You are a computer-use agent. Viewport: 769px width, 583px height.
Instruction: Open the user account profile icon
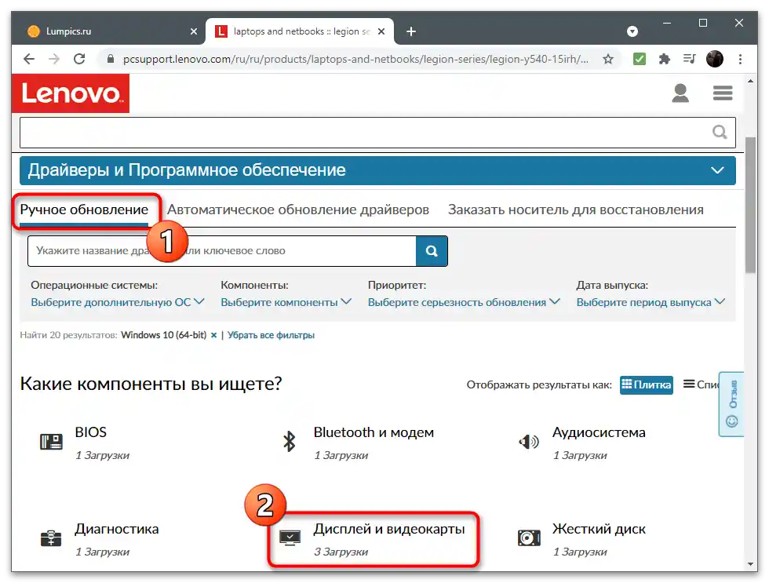(680, 93)
